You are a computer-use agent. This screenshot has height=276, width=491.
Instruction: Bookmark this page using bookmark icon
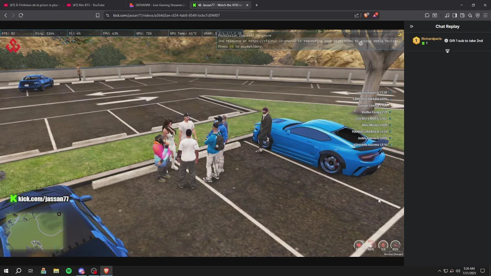pos(97,15)
